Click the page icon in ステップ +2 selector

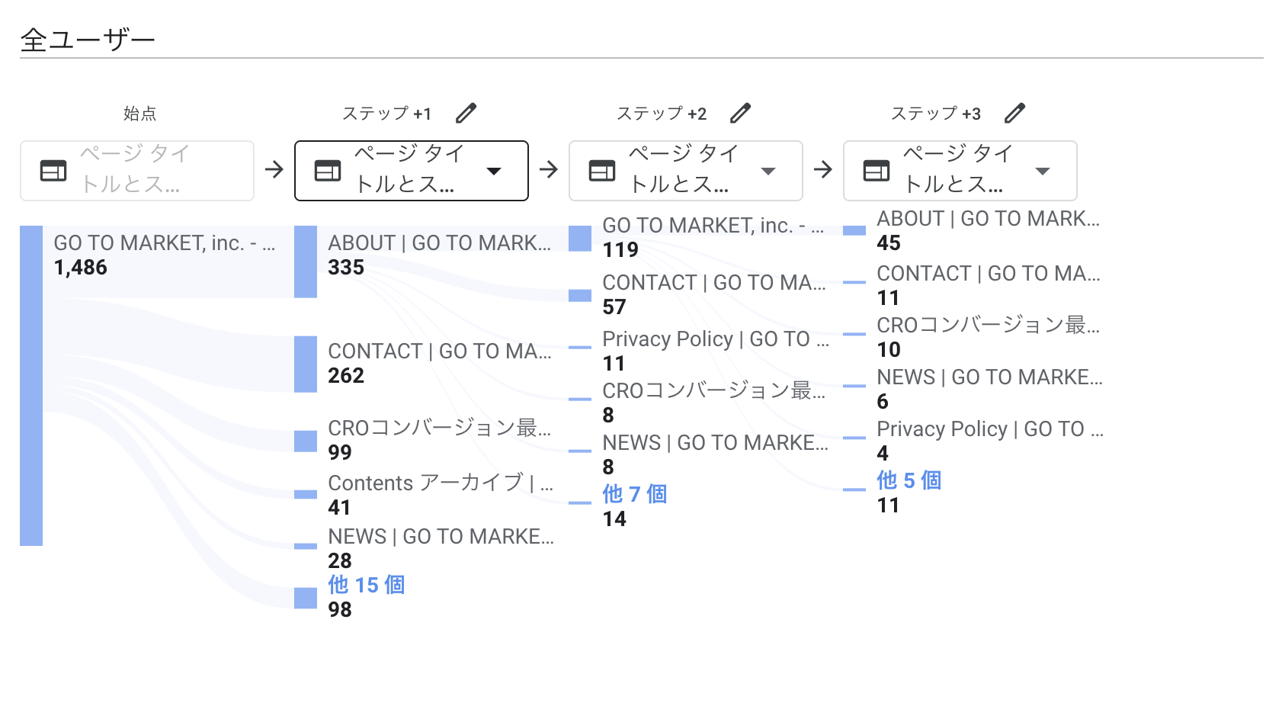tap(602, 171)
